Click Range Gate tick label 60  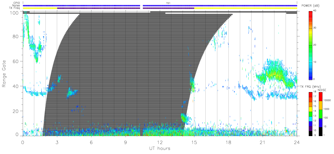point(16,61)
